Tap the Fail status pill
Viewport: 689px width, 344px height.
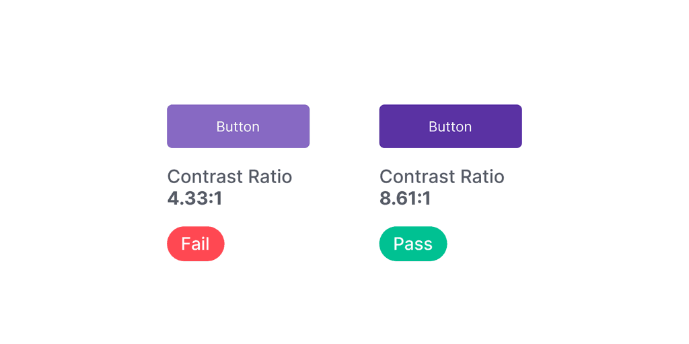[196, 244]
